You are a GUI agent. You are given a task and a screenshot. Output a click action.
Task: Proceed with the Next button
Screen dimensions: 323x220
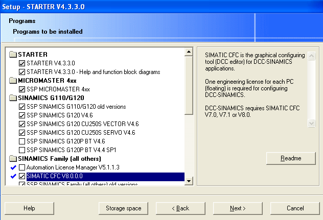coord(238,208)
